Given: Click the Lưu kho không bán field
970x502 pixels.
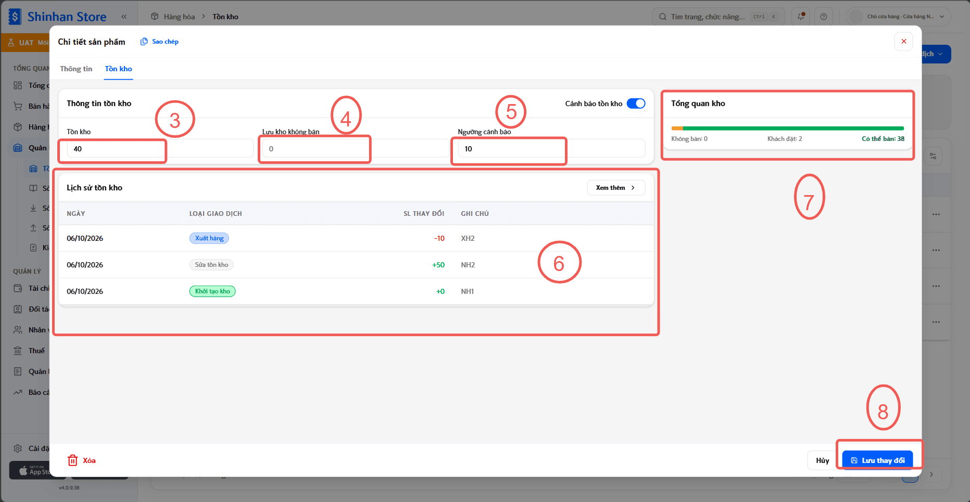Looking at the screenshot, I should pyautogui.click(x=356, y=149).
